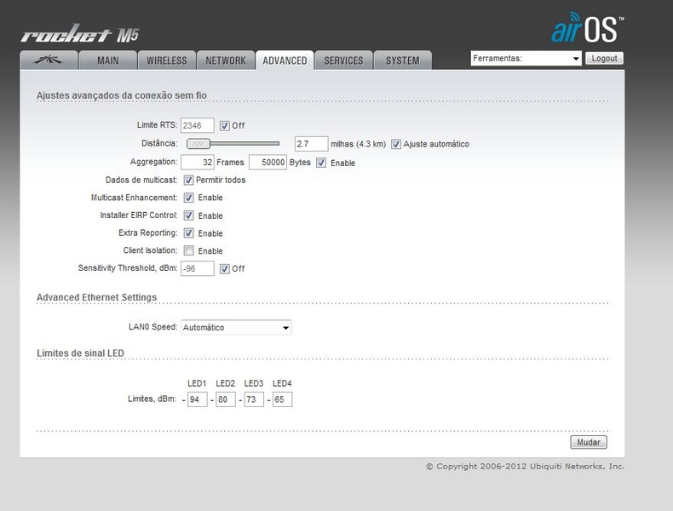Click the Mudar button
The image size is (673, 511).
click(x=589, y=442)
